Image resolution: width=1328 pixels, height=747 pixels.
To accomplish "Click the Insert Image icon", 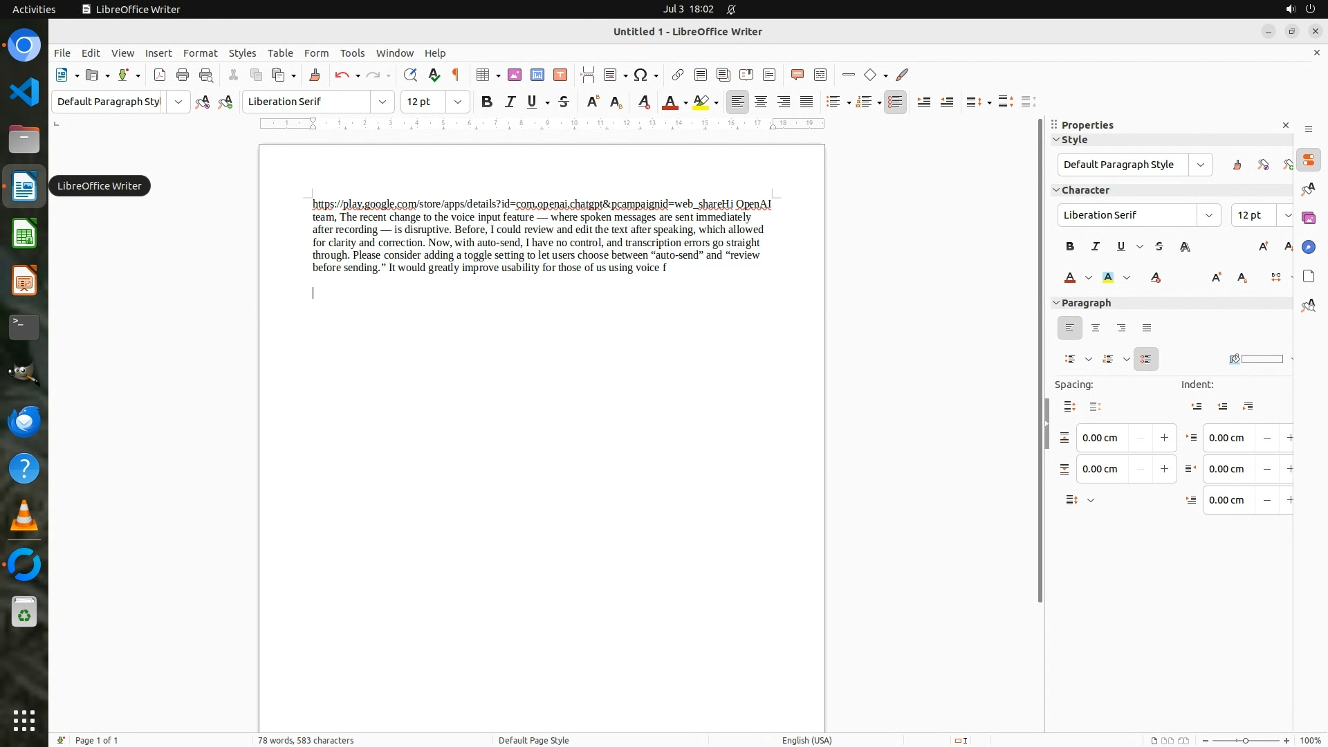I will (x=515, y=75).
